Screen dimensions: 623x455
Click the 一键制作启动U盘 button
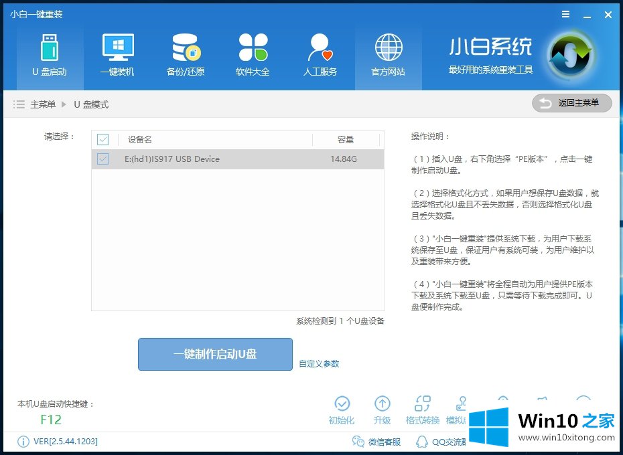pyautogui.click(x=215, y=354)
